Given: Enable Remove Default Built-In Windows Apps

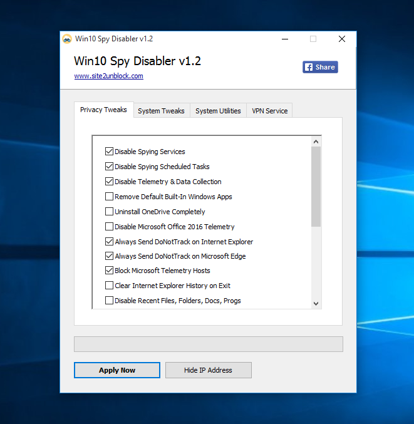Looking at the screenshot, I should point(109,196).
